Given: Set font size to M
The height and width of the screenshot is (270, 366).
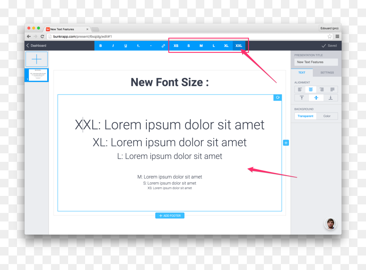Looking at the screenshot, I should click(x=201, y=46).
